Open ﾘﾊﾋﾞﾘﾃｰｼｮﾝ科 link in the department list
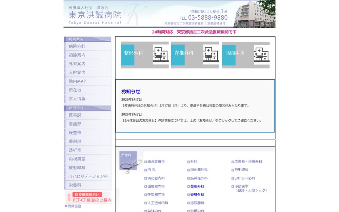This screenshot has height=212, width=339. tap(245, 178)
